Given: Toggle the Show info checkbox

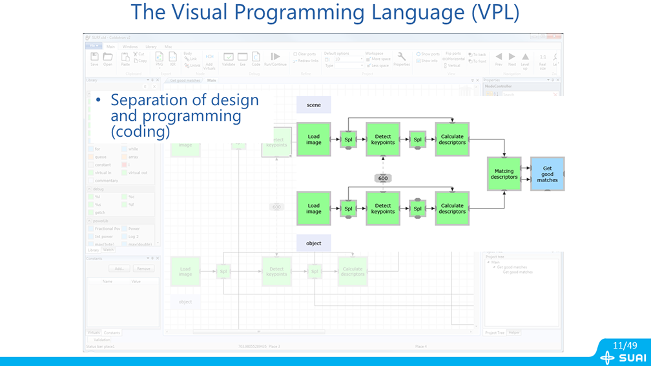Looking at the screenshot, I should [x=418, y=61].
